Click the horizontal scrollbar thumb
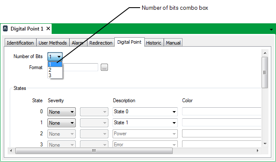The width and height of the screenshot is (276, 162). click(x=94, y=151)
